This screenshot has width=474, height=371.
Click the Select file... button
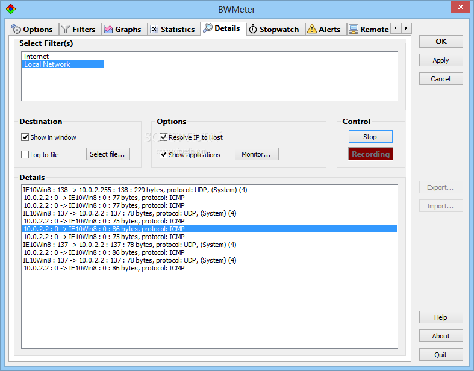click(108, 154)
